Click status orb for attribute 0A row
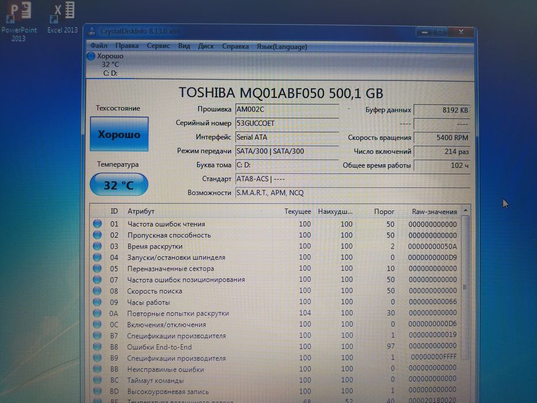The image size is (537, 403). 97,313
